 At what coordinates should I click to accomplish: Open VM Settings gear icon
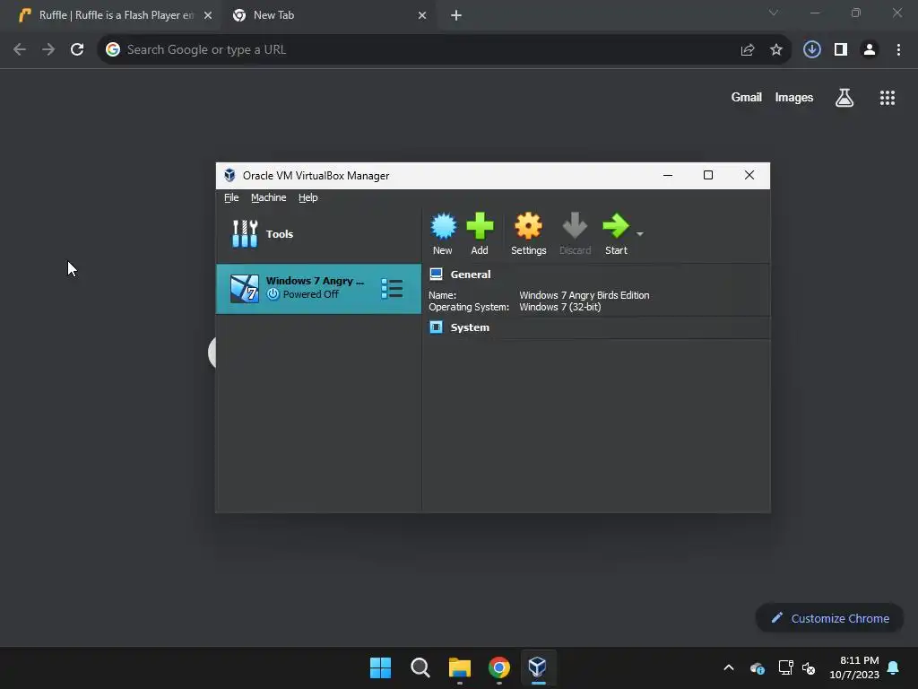click(x=528, y=226)
